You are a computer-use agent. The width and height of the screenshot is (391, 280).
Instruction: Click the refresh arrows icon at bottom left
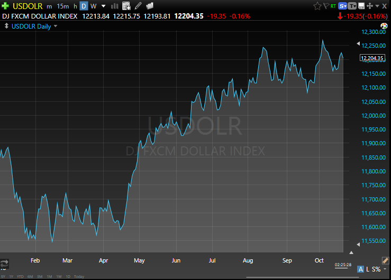[4, 263]
